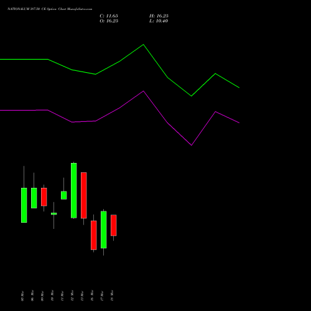The width and height of the screenshot is (311, 311).
Task: Click the highest peak of the green line
Action: (144, 44)
